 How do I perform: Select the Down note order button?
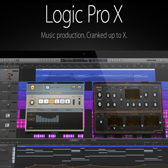pyautogui.click(x=46, y=101)
